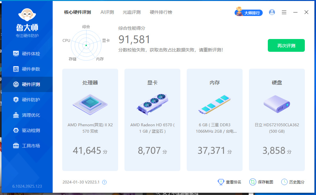Click the AMD Phenom II X2 570 description
316x195 pixels.
(x=90, y=128)
